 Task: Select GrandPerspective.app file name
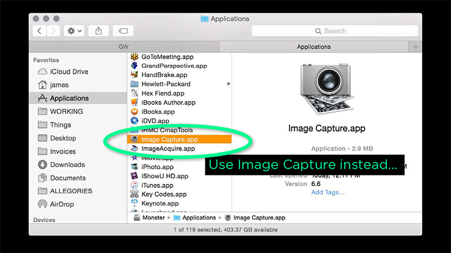174,66
